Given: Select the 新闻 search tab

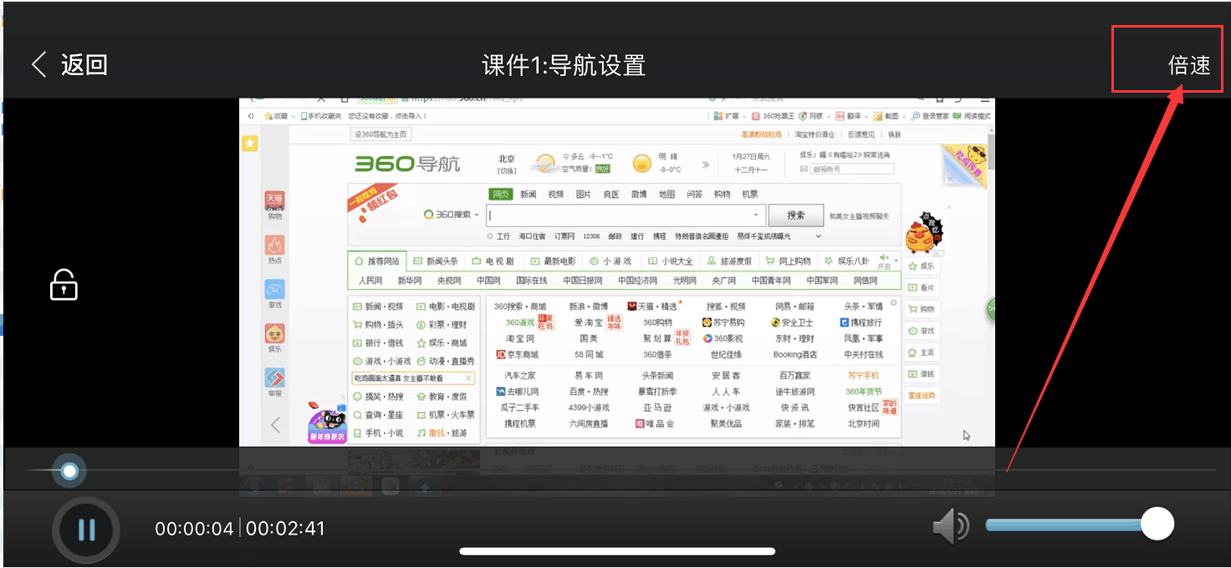Looking at the screenshot, I should [x=528, y=195].
